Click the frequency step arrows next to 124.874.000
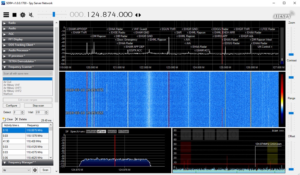The image size is (300, 175). 138,15
